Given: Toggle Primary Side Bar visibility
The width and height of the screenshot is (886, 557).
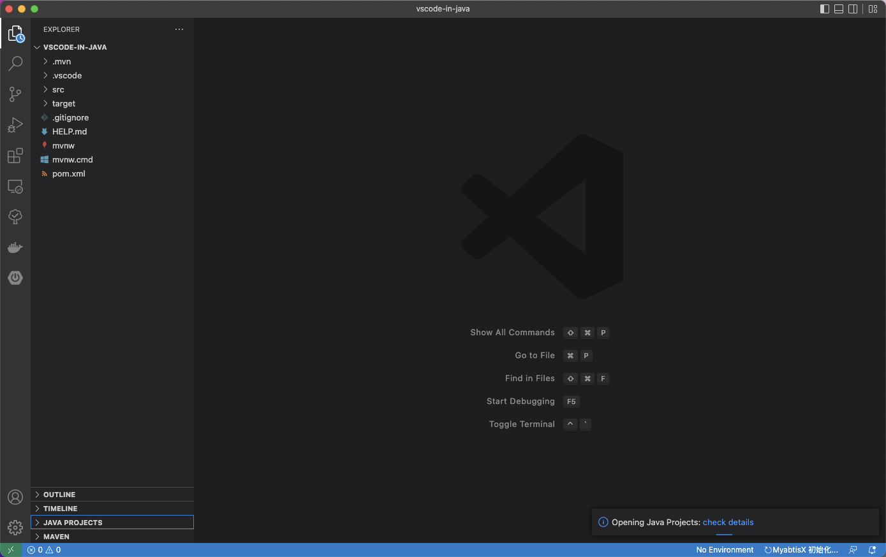Looking at the screenshot, I should 825,9.
